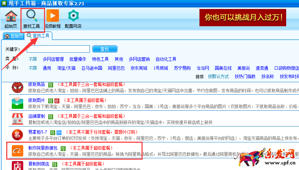Filter type by 特色工具
This screenshot has height=170, width=299.
pos(100,59)
